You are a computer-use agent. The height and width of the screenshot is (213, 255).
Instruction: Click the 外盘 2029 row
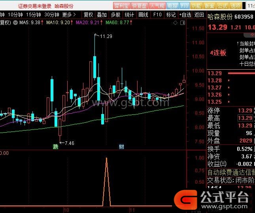click(x=231, y=141)
